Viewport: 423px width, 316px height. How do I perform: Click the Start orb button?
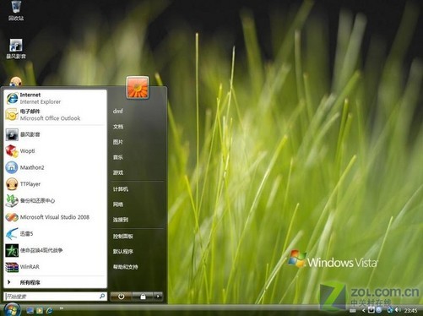tap(12, 310)
